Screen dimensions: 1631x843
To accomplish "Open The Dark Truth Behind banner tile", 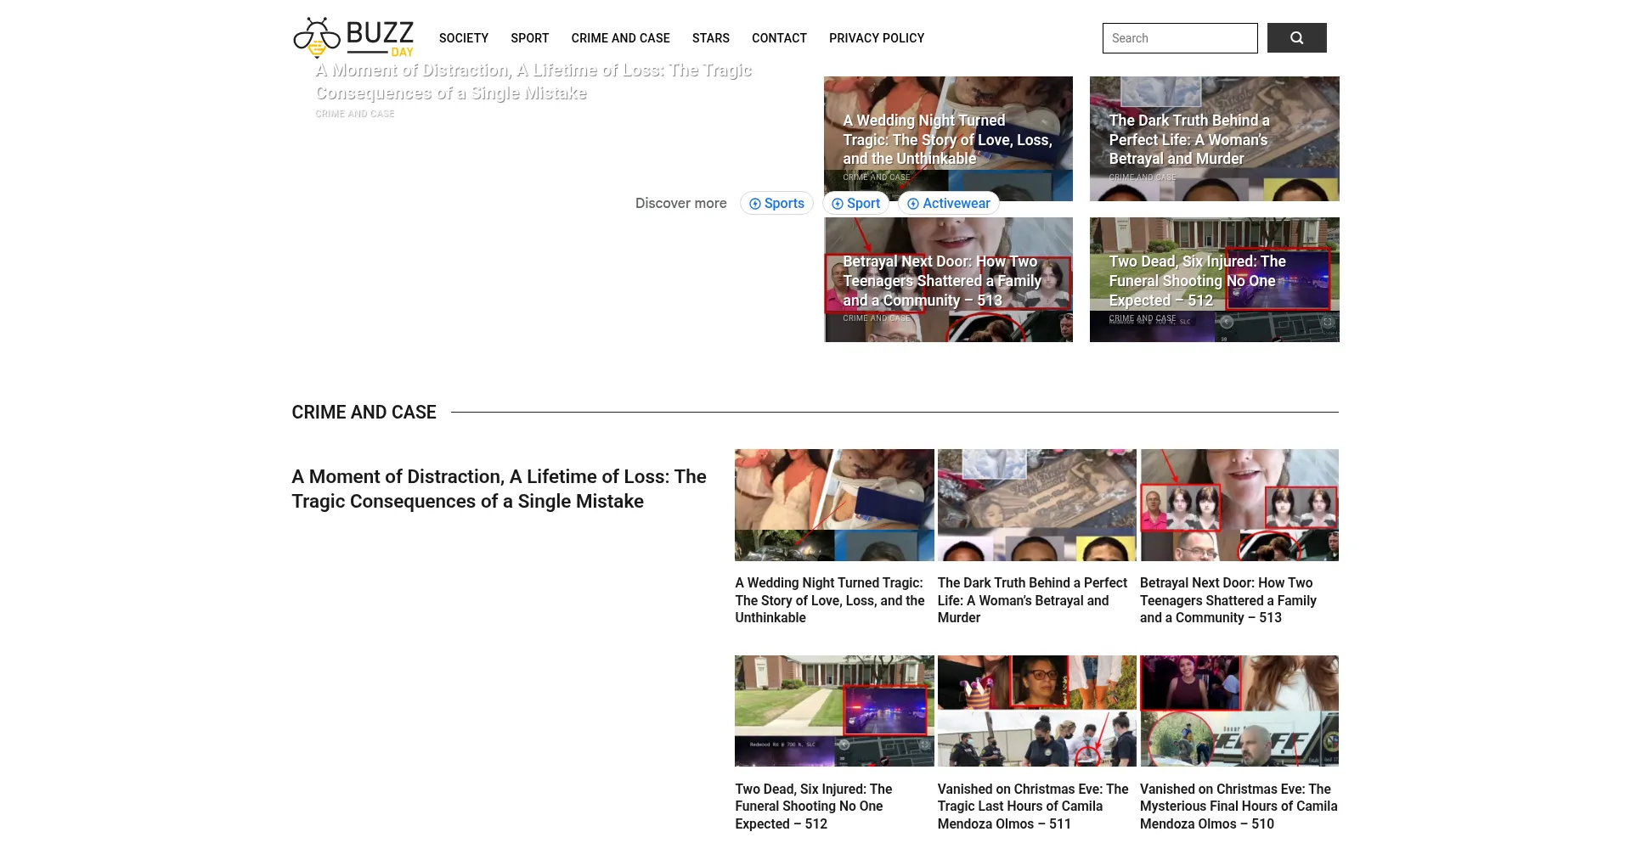I will [x=1213, y=139].
